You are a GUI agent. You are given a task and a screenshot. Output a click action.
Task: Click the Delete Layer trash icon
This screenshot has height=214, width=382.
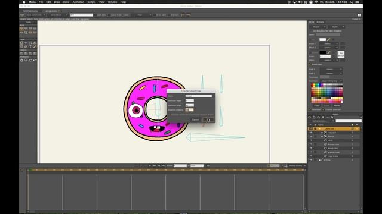pos(323,117)
